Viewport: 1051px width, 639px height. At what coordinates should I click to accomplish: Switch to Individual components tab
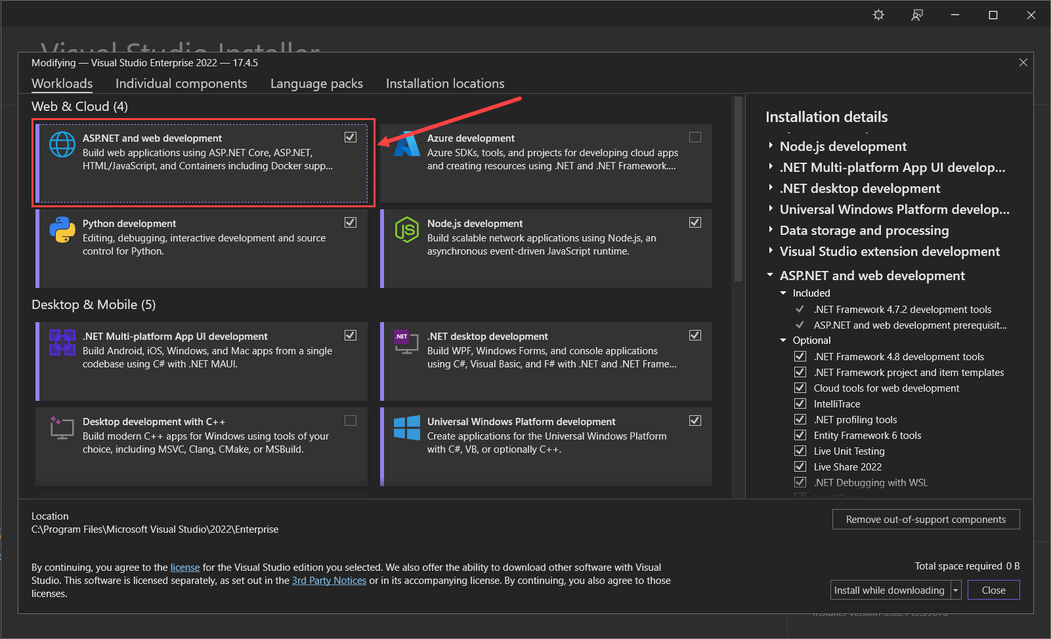[x=181, y=84]
